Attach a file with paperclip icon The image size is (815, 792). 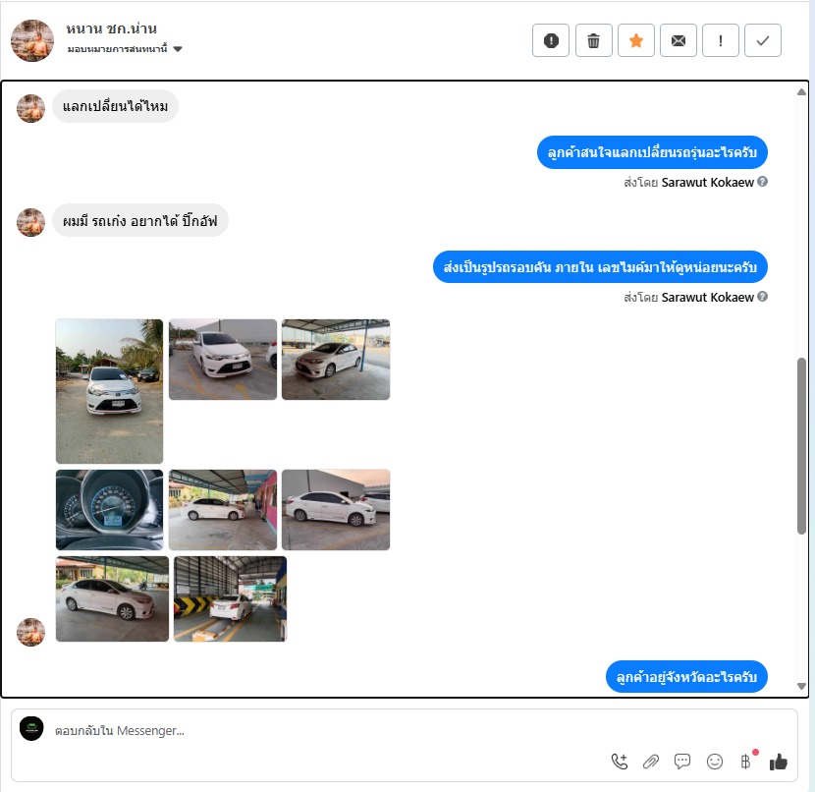coord(651,762)
